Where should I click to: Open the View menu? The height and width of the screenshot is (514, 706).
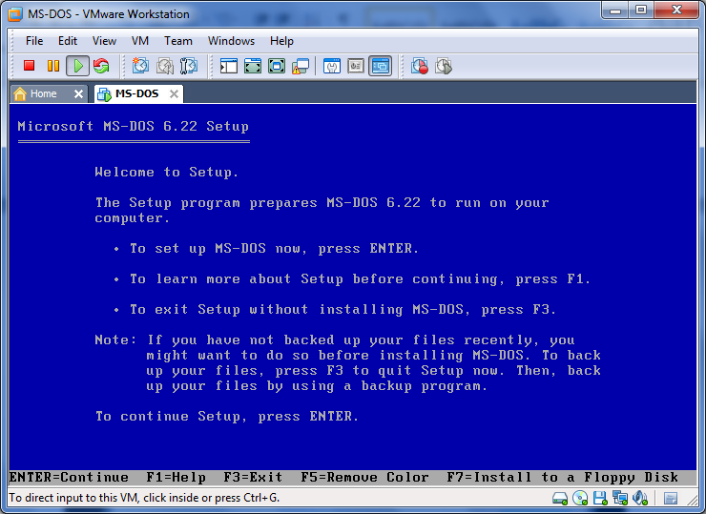(104, 41)
